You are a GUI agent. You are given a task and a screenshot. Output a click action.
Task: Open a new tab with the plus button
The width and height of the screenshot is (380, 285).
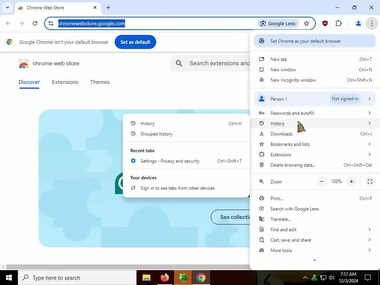tap(108, 7)
